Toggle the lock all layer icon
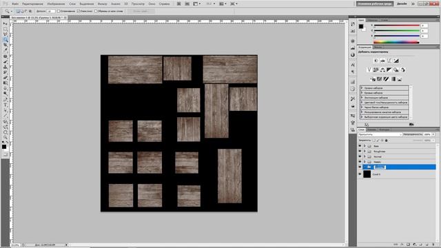This screenshot has width=441, height=248. coord(386,141)
